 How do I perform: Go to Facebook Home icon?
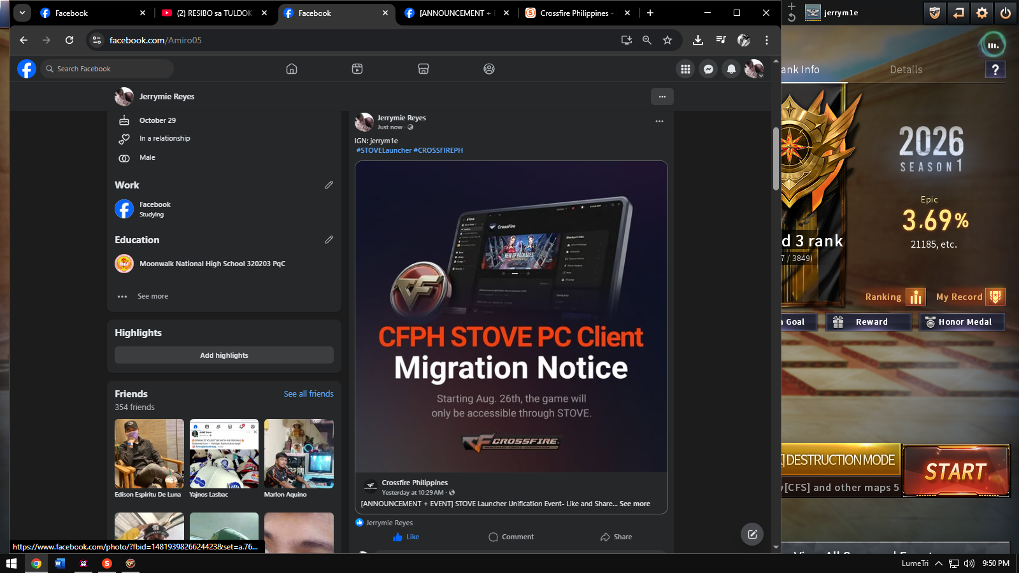coord(292,69)
